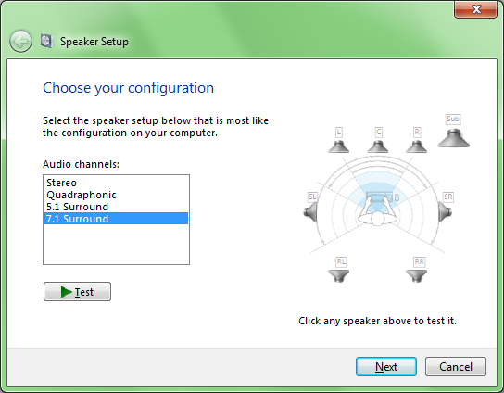The width and height of the screenshot is (504, 393).
Task: Go back using the round arrow button
Action: (x=21, y=41)
